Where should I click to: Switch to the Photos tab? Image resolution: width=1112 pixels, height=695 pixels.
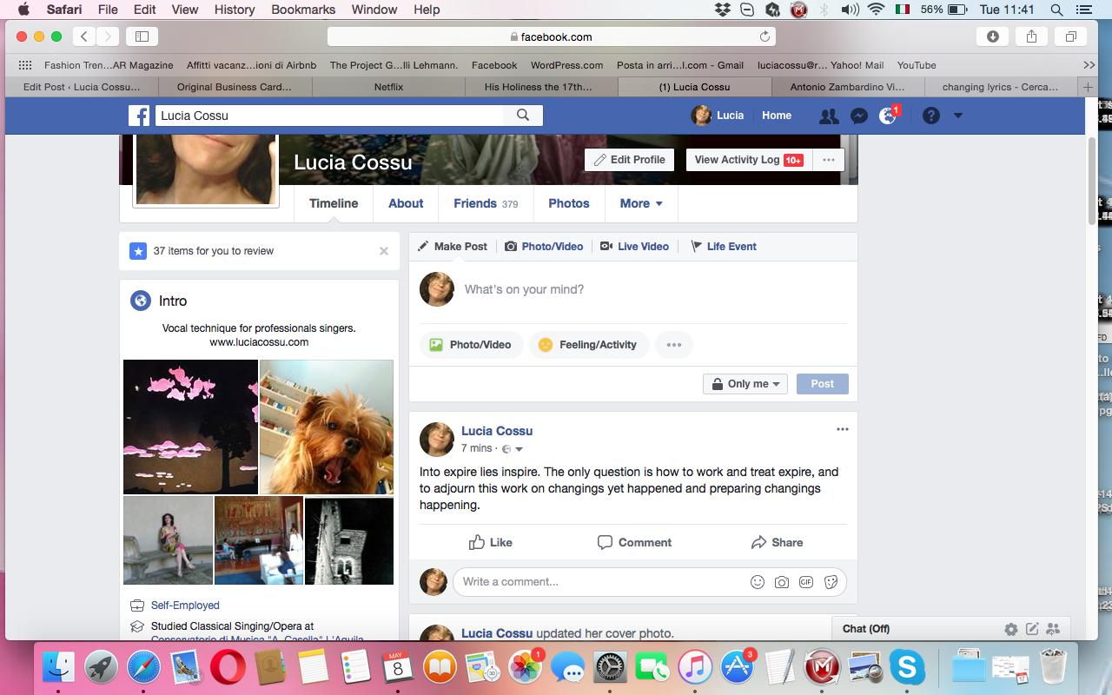(x=568, y=203)
